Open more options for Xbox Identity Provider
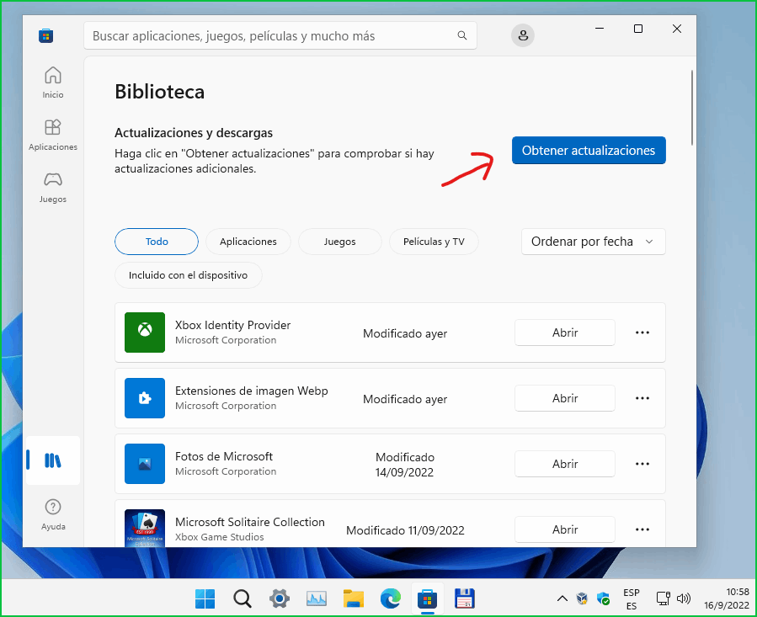This screenshot has width=757, height=617. point(642,332)
